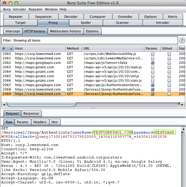The width and height of the screenshot is (186, 187).
Task: Sort the table by Host column
Action: 39,48
